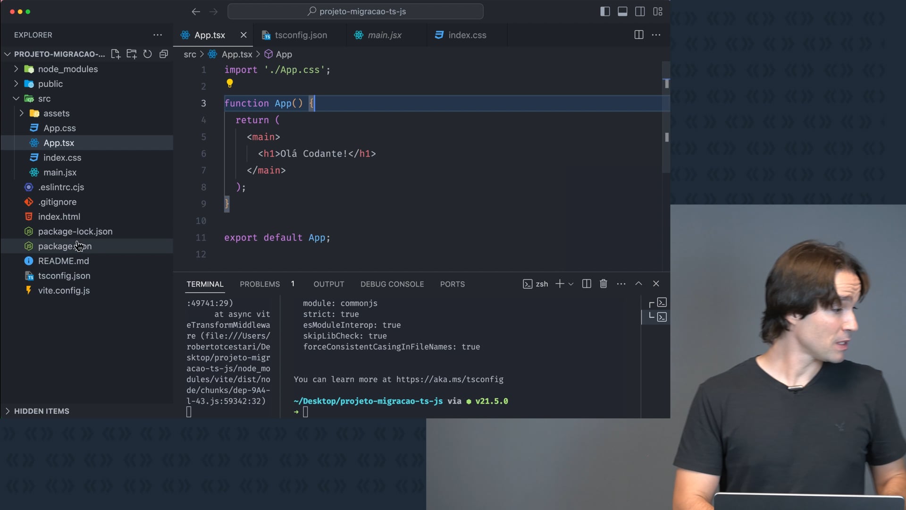Open package.json in the file tree

coord(65,246)
